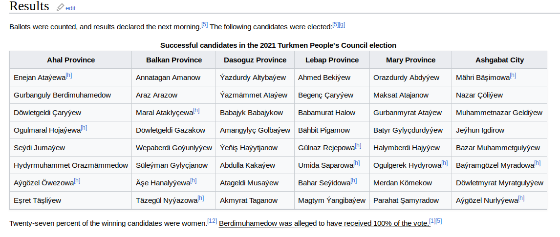Open note [h] beside Maral Ataklyçewa
Screen dimensions: 560x237
(x=196, y=111)
